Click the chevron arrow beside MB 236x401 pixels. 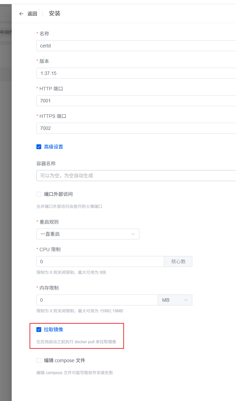tap(186, 300)
